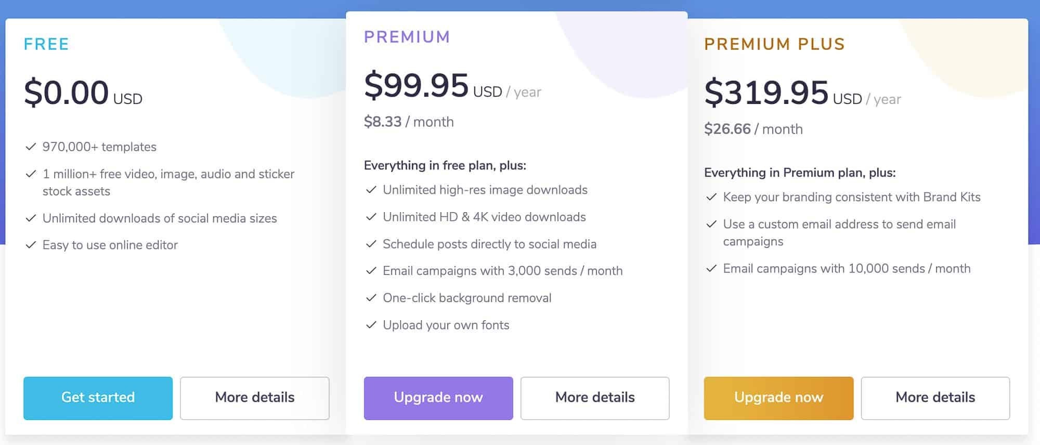The image size is (1040, 445).
Task: Select the 'PREMIUM PLUS' plan heading
Action: 774,44
